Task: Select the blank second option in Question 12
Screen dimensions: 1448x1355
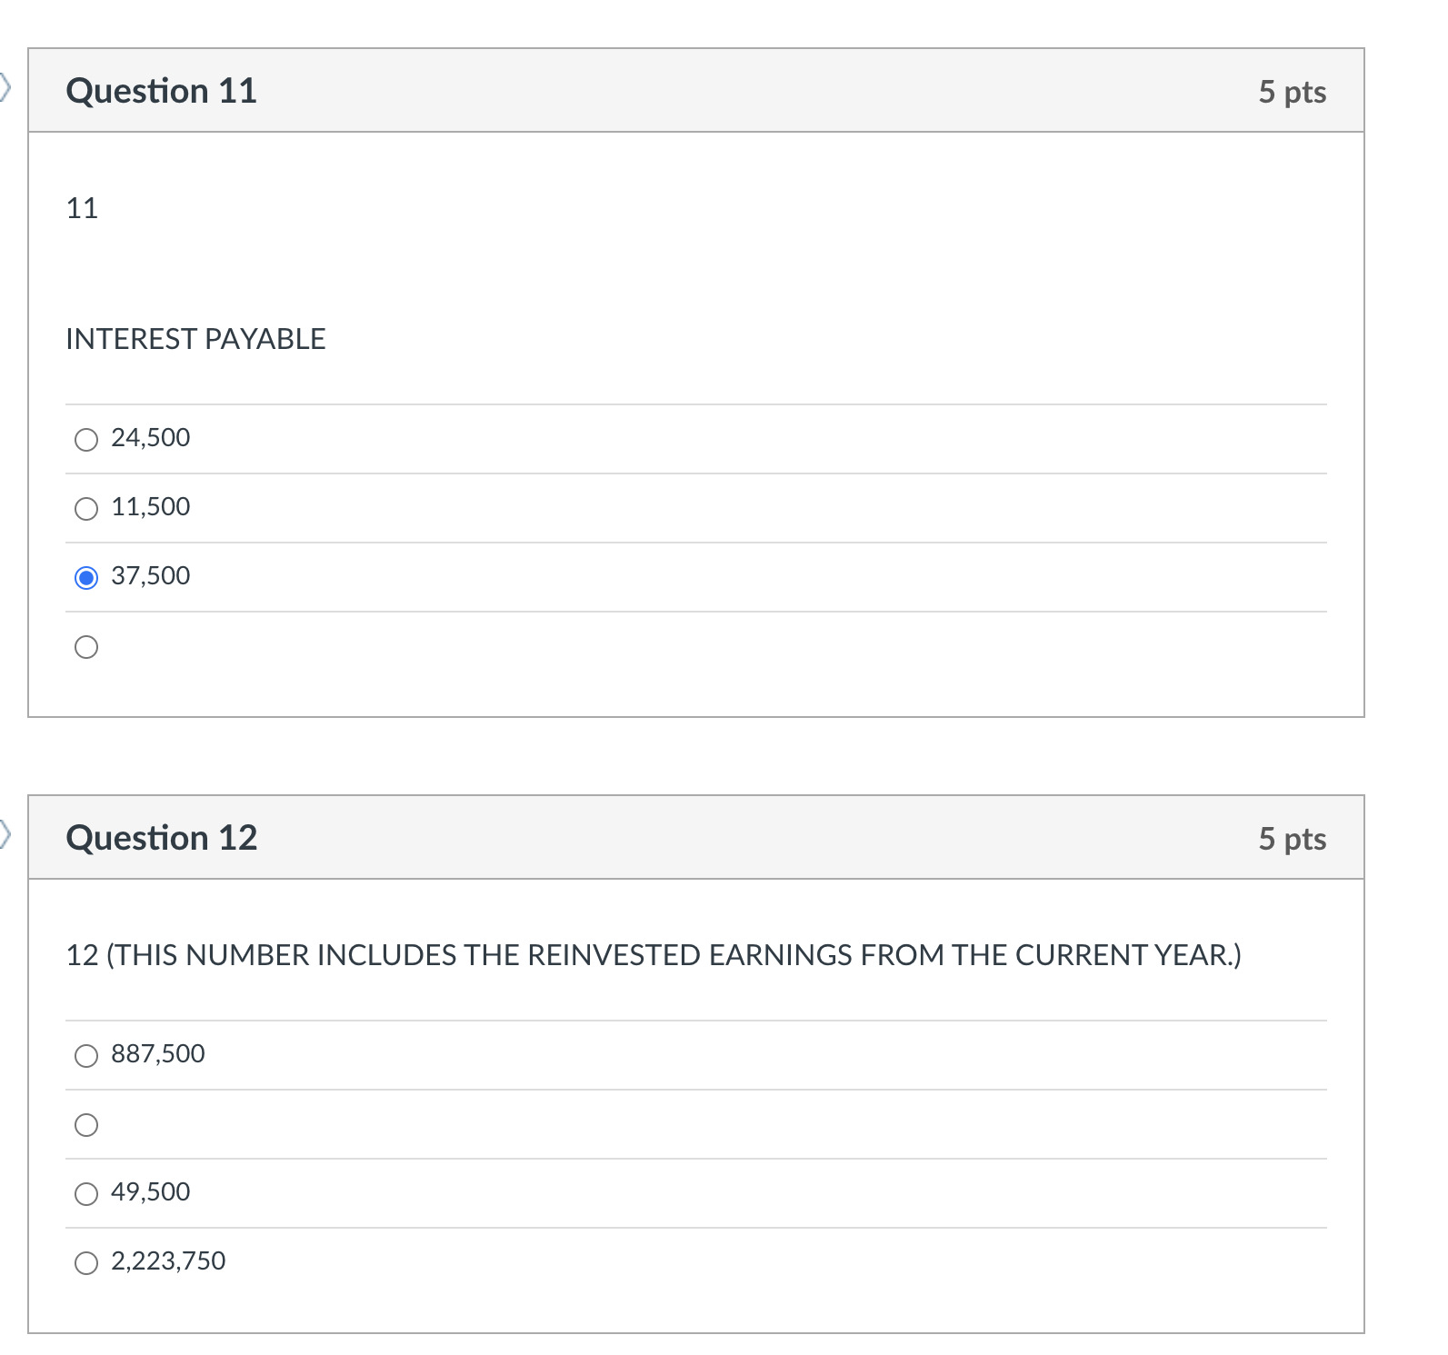Action: (x=86, y=1125)
